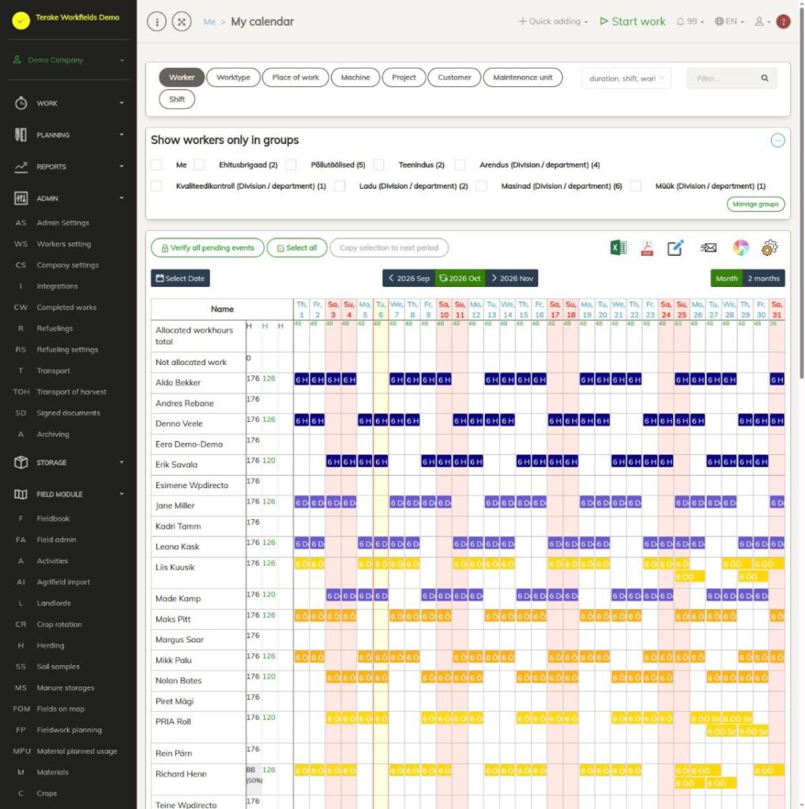Expand the PLANNING sidebar section
This screenshot has width=805, height=809.
tap(69, 134)
